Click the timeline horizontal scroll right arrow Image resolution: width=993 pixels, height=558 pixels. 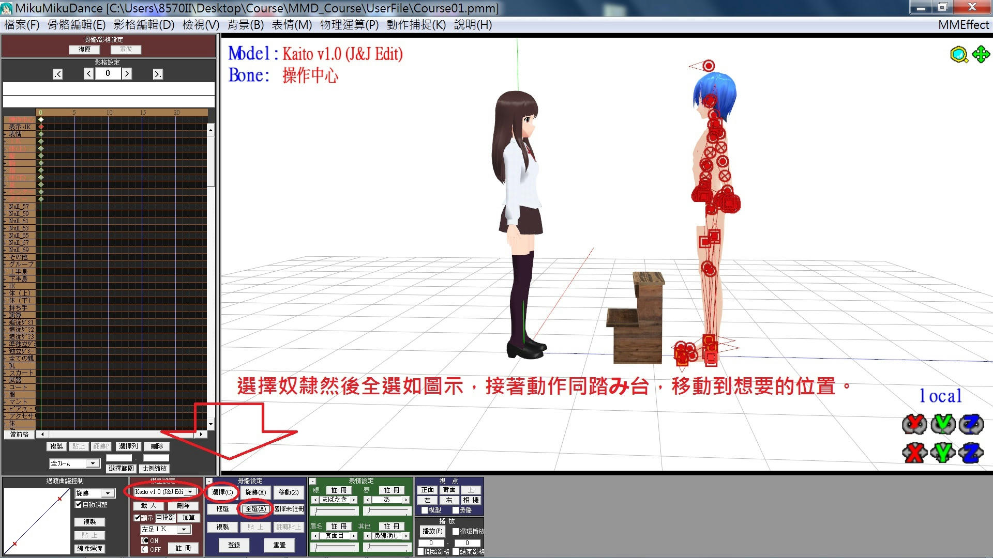point(201,435)
